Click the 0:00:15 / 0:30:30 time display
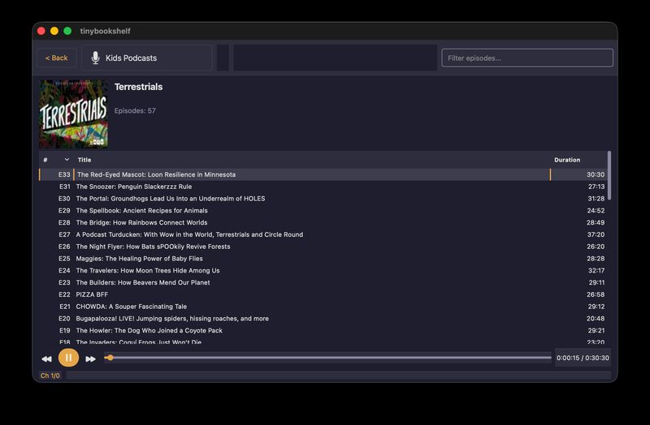Screen dimensions: 650x425 583,358
